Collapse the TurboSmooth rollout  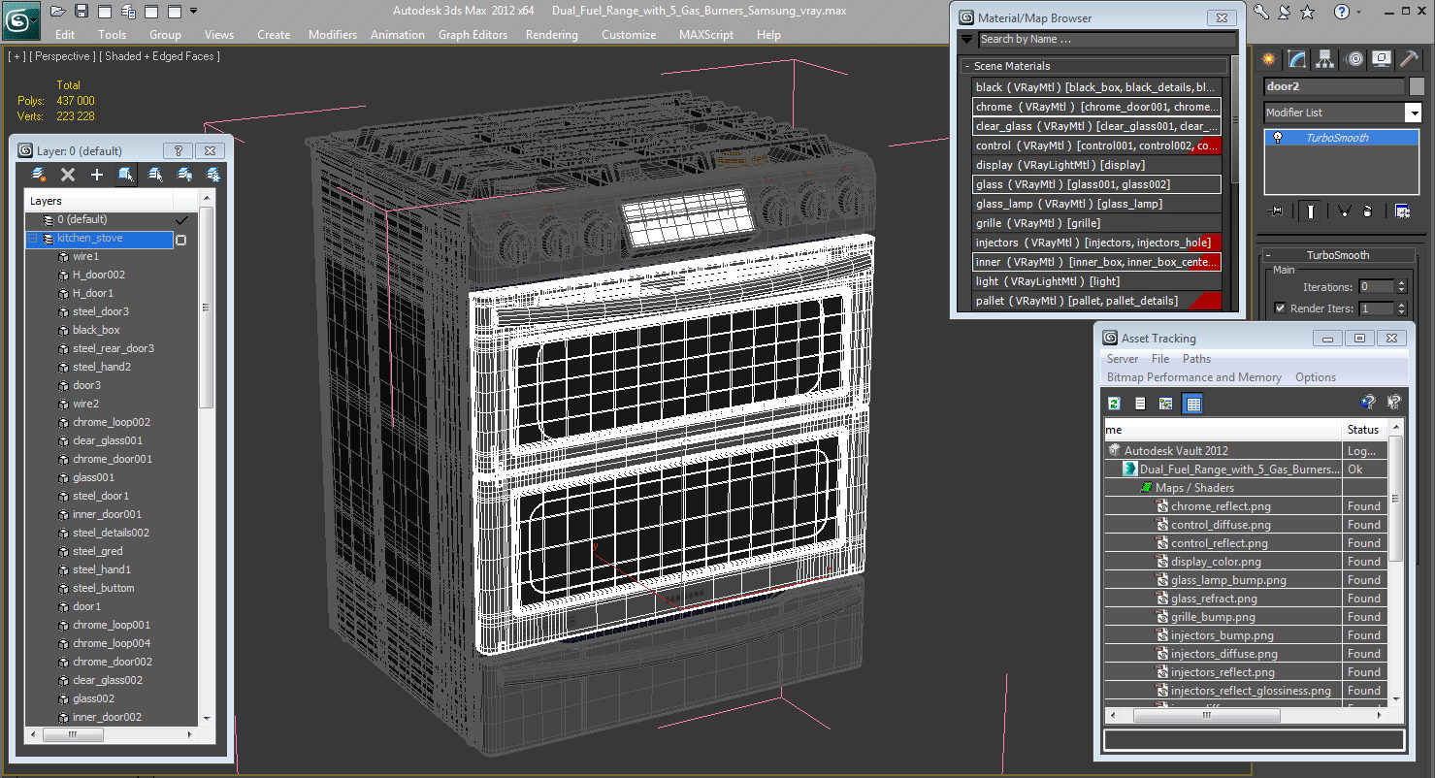(1268, 255)
